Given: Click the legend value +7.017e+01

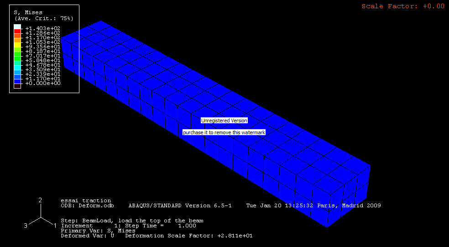Looking at the screenshot, I should pyautogui.click(x=43, y=56).
